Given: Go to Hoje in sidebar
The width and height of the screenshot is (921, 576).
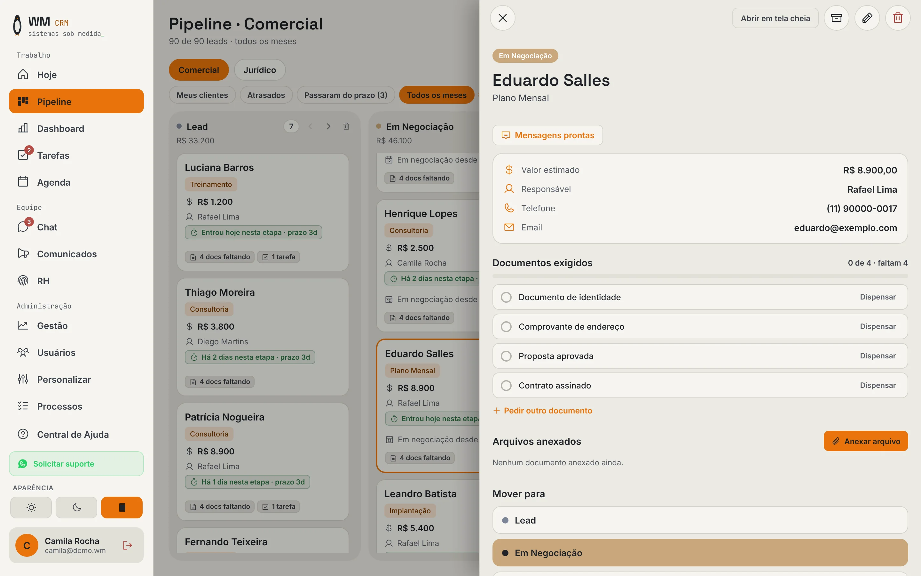Looking at the screenshot, I should pos(76,75).
